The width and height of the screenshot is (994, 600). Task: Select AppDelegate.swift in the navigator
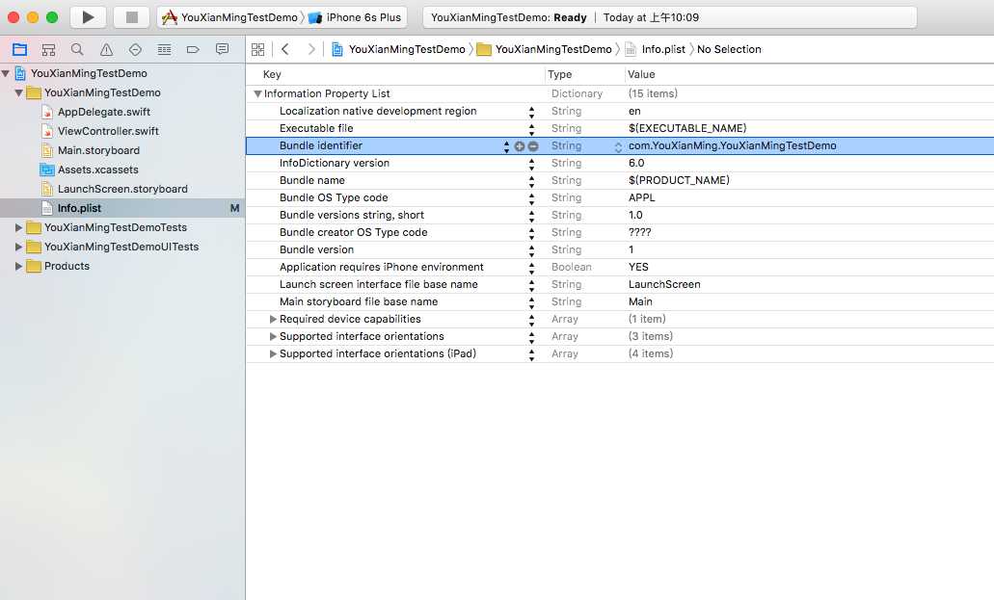(x=103, y=112)
